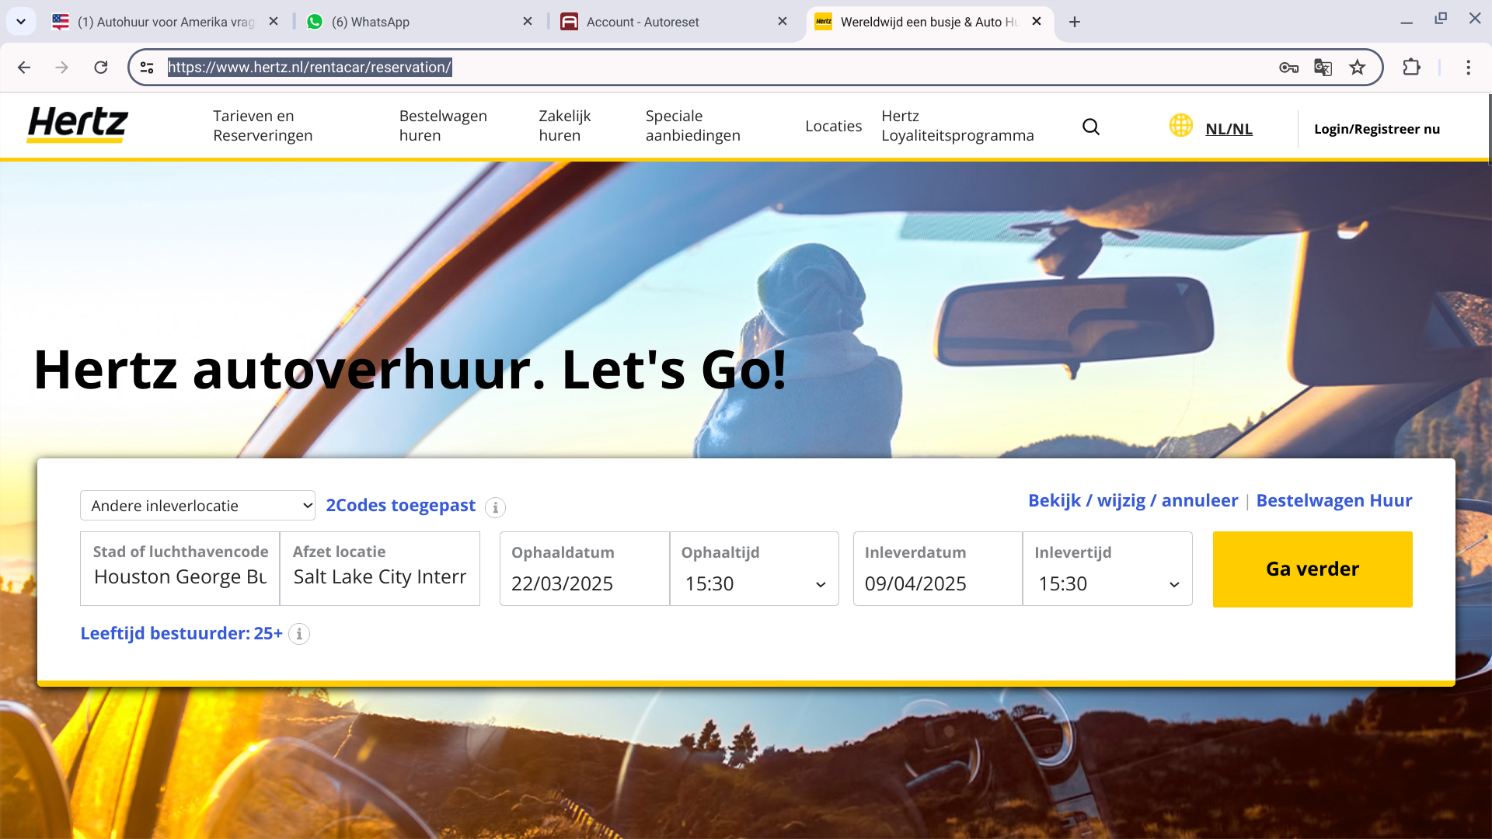Click Bekijk / wijzig / annuleer link
The image size is (1492, 839).
click(x=1132, y=501)
